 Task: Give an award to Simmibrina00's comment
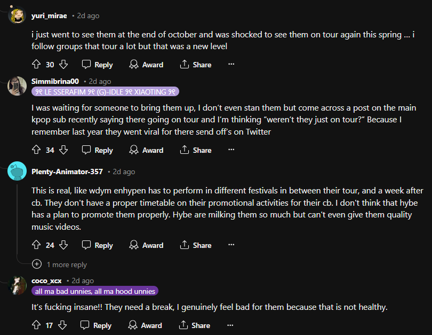click(x=147, y=150)
